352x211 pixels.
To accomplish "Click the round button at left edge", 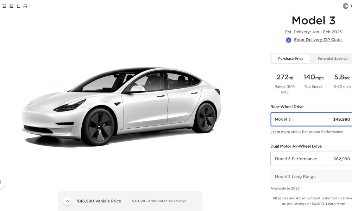I will pos(1,182).
